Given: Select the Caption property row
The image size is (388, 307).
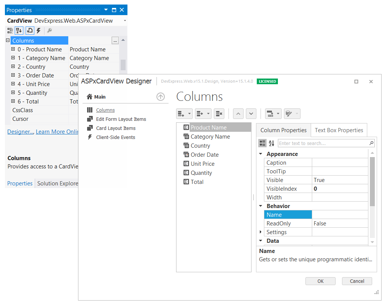Looking at the screenshot, I should pyautogui.click(x=316, y=163).
